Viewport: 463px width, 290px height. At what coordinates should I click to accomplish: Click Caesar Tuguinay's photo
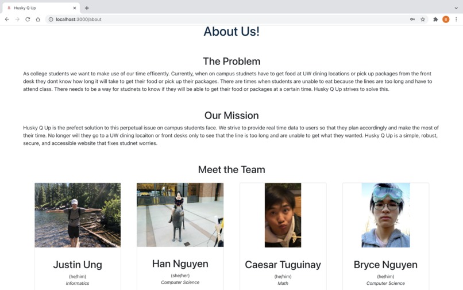click(283, 215)
